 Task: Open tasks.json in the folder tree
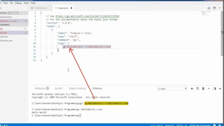[x=14, y=33]
